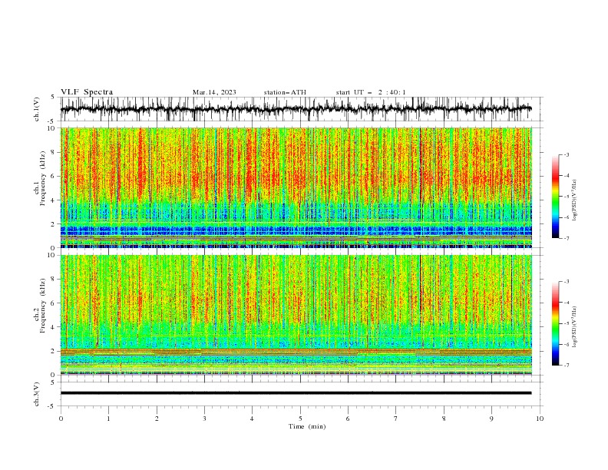Click ch.2 frequency tick label '2'
608x470 pixels.
54,351
